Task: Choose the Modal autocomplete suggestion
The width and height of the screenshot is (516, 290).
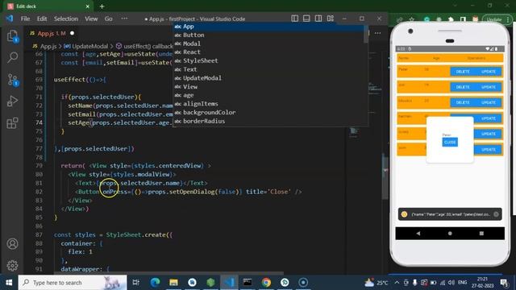Action: point(268,43)
